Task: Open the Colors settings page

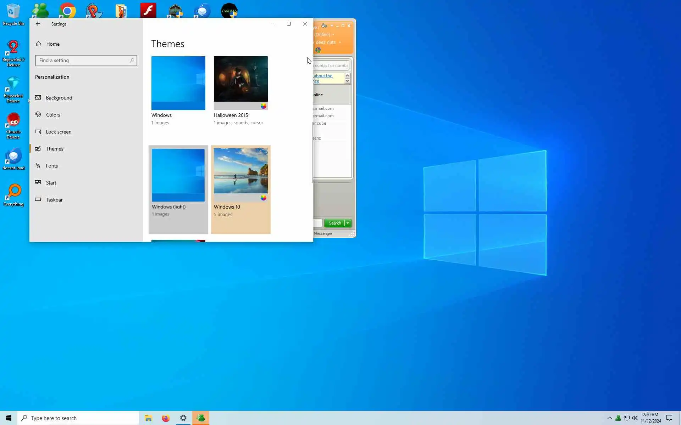Action: (x=53, y=115)
